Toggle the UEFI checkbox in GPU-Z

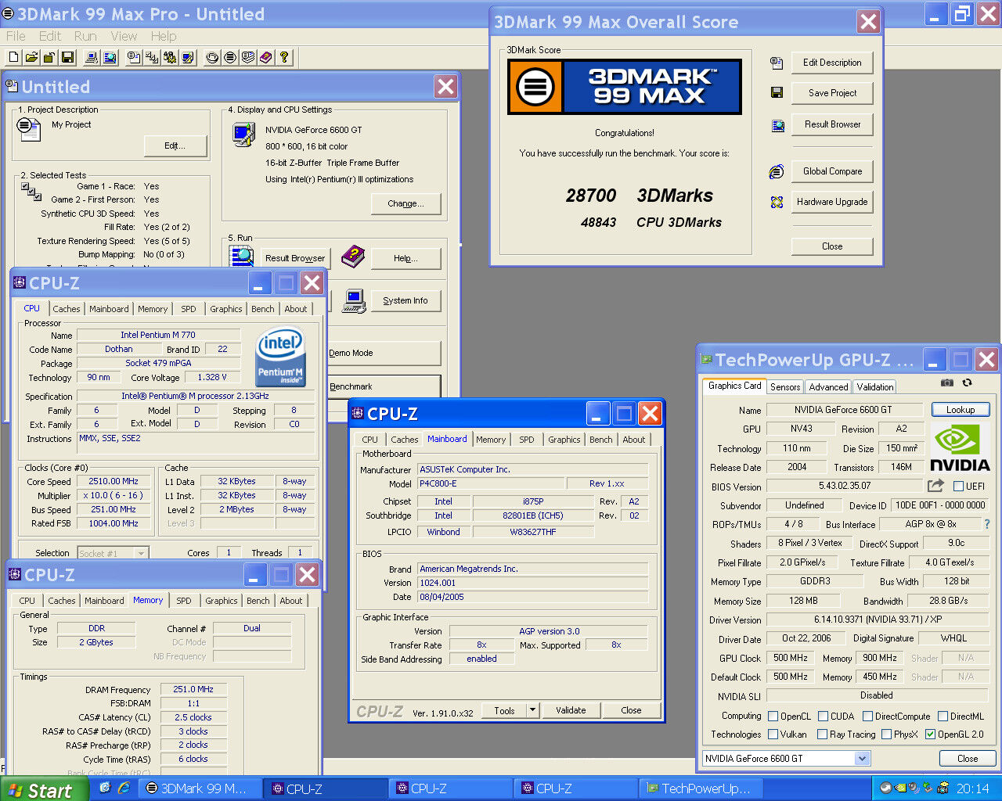(x=958, y=486)
